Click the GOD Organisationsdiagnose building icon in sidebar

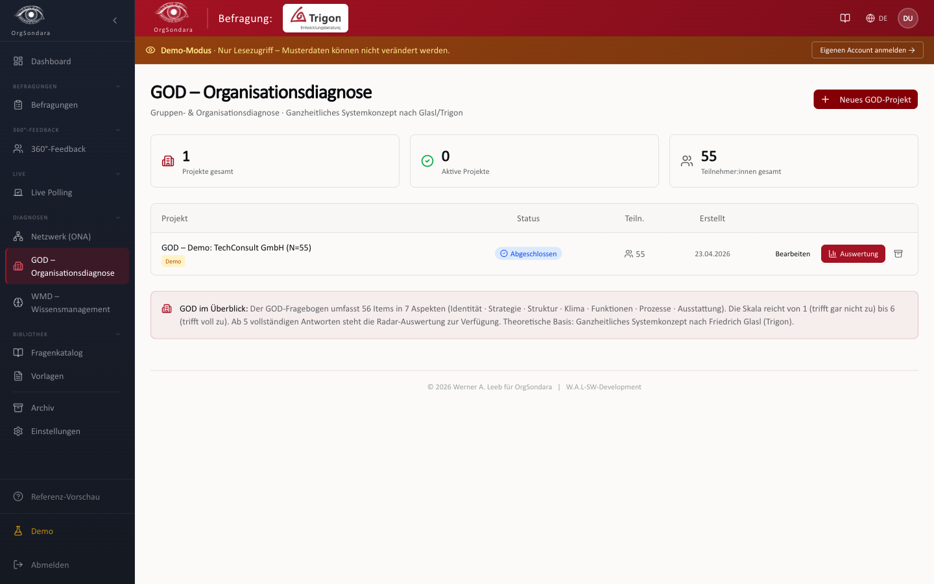18,266
